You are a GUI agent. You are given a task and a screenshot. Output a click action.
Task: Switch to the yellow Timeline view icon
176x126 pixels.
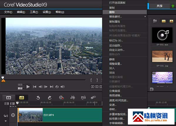(21, 98)
